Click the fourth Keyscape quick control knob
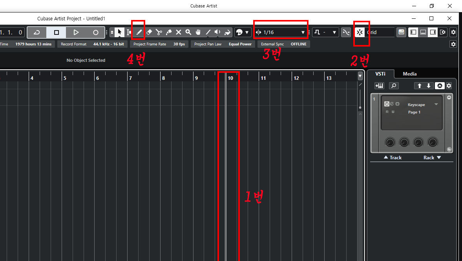The height and width of the screenshot is (261, 462). (433, 142)
